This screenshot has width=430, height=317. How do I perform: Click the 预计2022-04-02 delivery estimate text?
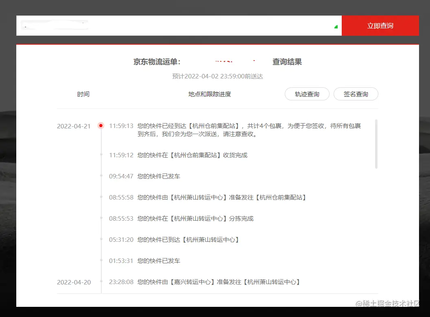tap(218, 76)
